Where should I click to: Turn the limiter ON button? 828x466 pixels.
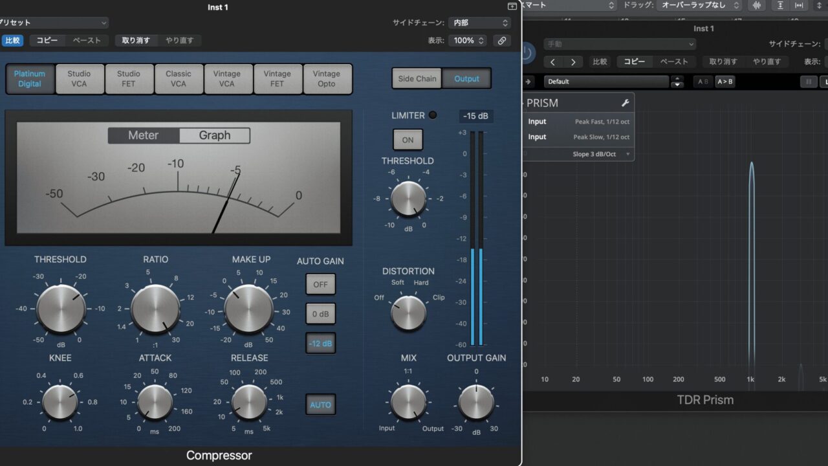coord(408,140)
